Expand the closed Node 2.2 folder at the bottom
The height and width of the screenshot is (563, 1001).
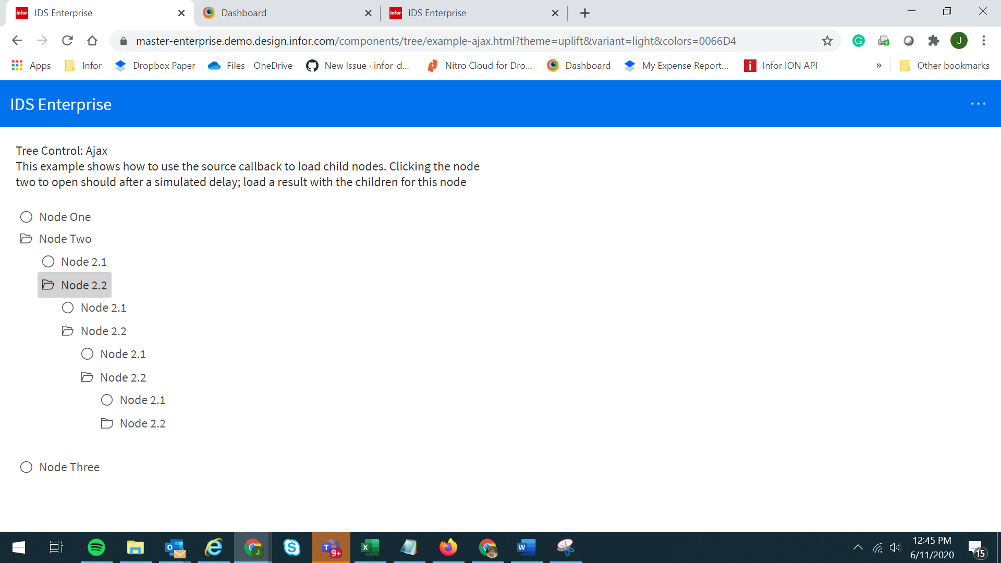[107, 423]
